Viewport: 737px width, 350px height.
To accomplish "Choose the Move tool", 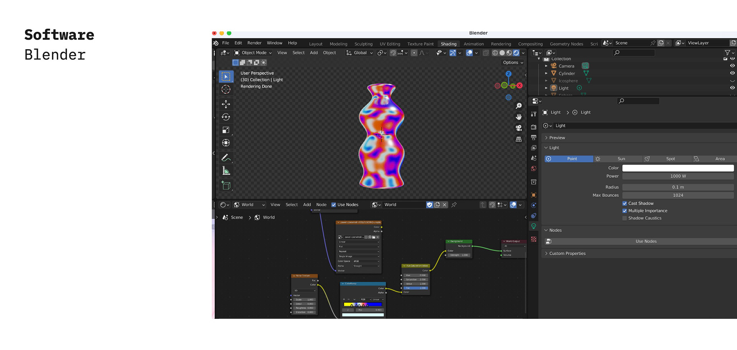I will coord(226,104).
